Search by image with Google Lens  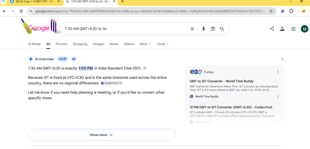click(213, 29)
